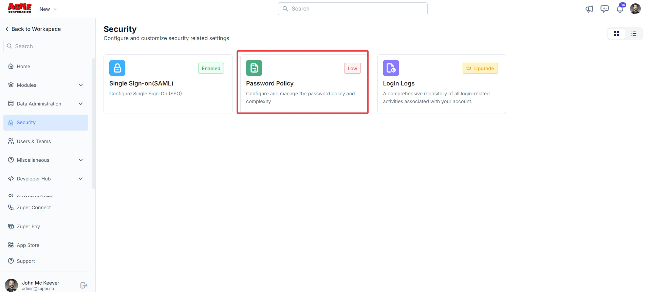Click the logout icon beside John Mc Keever

pos(84,285)
